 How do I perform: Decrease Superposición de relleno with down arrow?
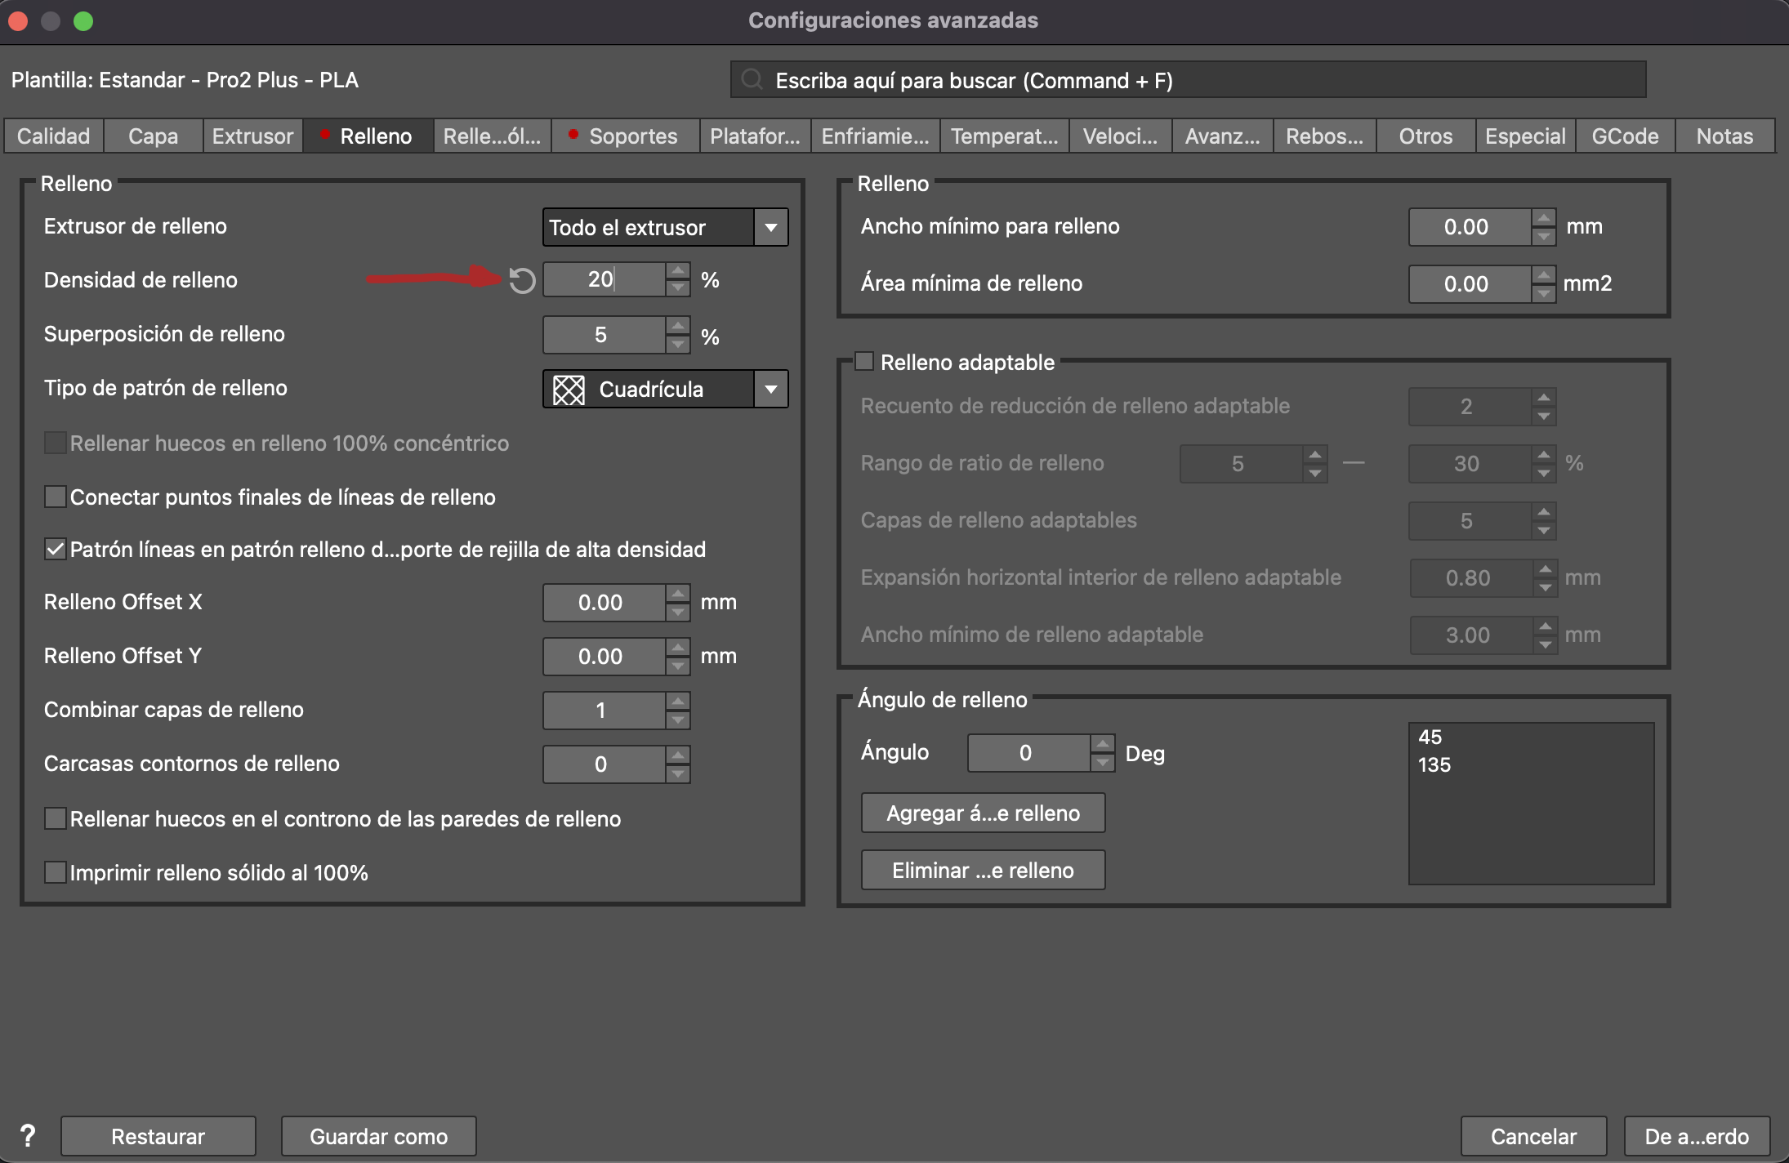pos(677,344)
